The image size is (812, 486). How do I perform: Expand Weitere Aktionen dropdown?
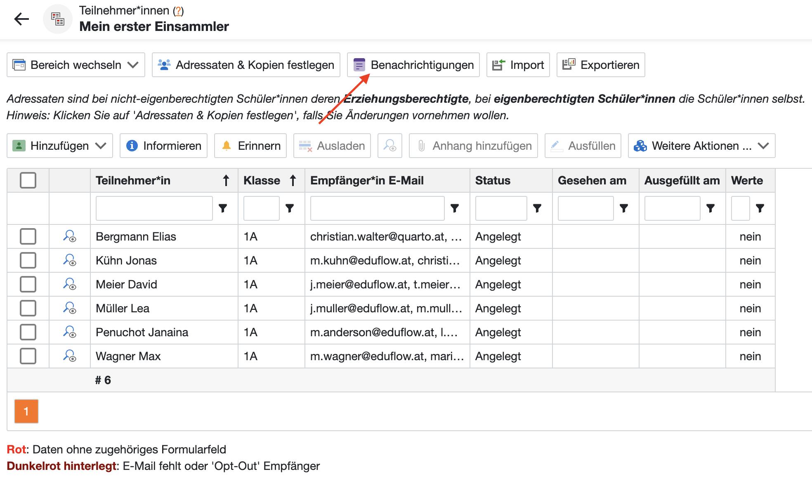pyautogui.click(x=701, y=146)
